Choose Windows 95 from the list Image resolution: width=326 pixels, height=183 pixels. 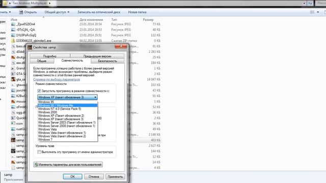click(68, 102)
